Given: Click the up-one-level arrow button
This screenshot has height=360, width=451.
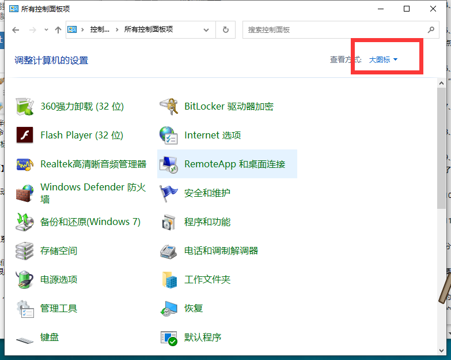Looking at the screenshot, I should [x=58, y=29].
